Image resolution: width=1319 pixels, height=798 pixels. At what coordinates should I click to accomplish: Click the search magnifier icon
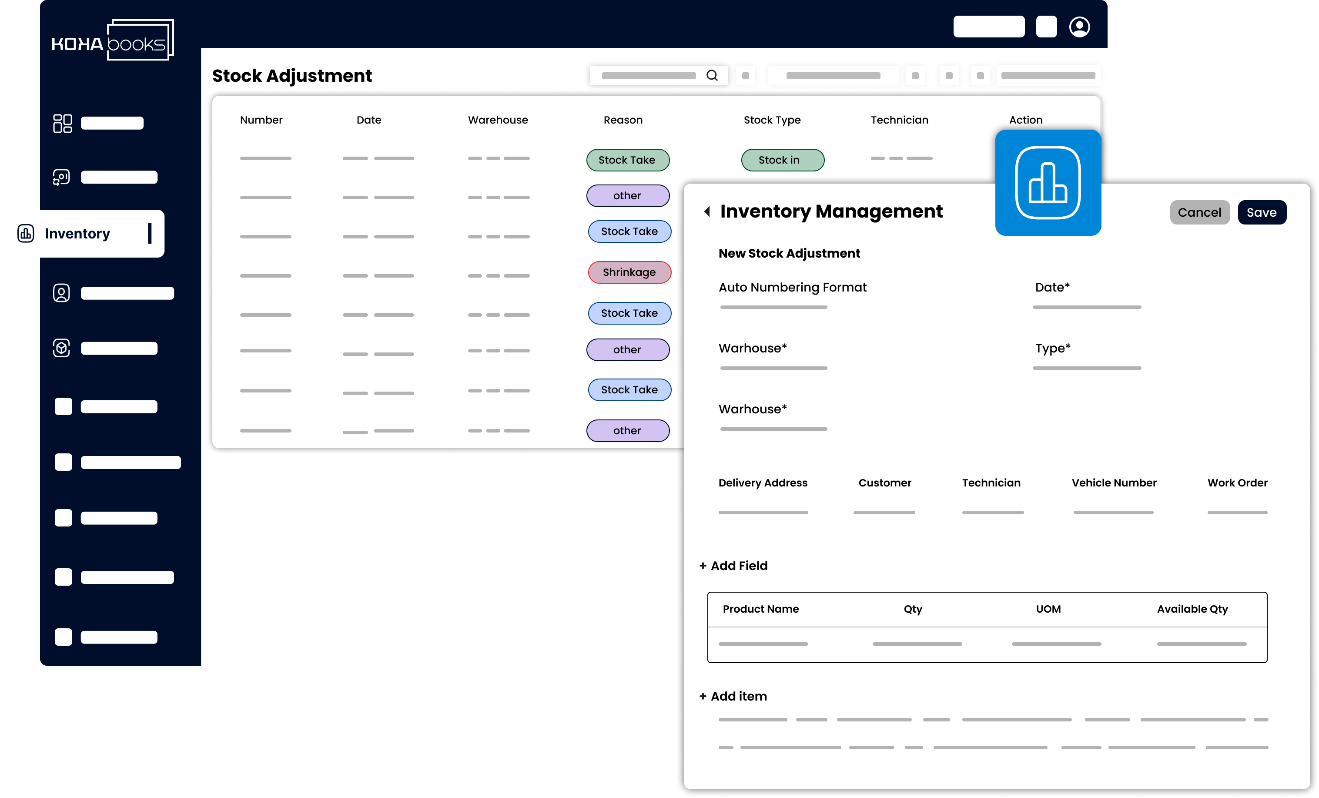(711, 76)
